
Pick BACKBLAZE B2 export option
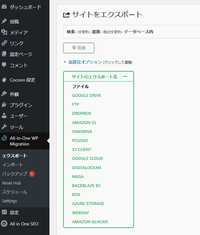point(86,186)
